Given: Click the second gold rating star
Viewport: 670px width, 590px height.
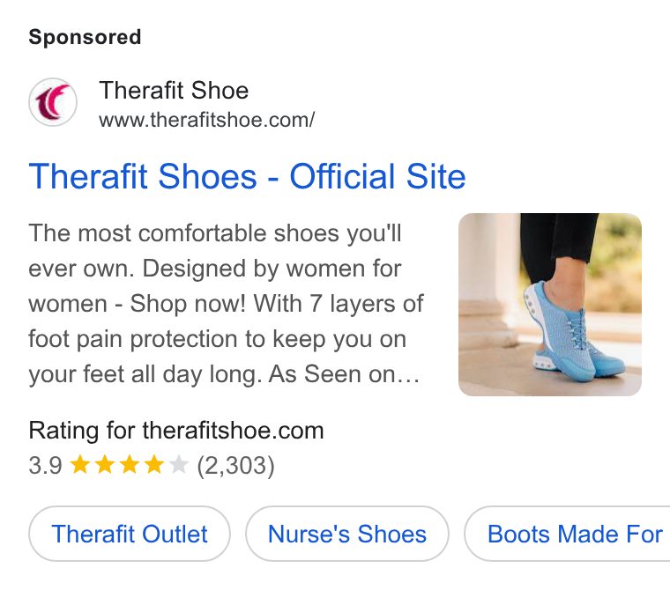Looking at the screenshot, I should [105, 464].
